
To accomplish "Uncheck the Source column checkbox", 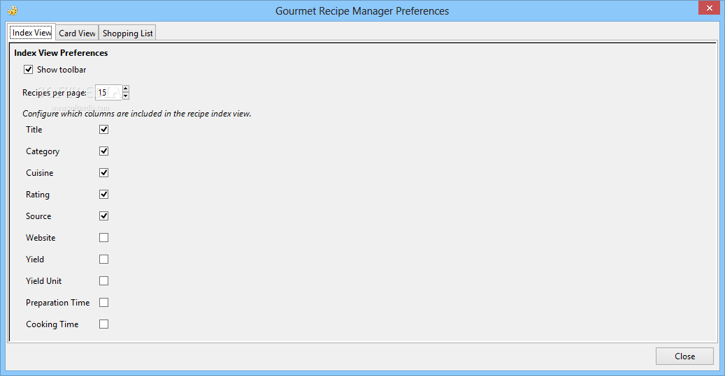I will [104, 216].
